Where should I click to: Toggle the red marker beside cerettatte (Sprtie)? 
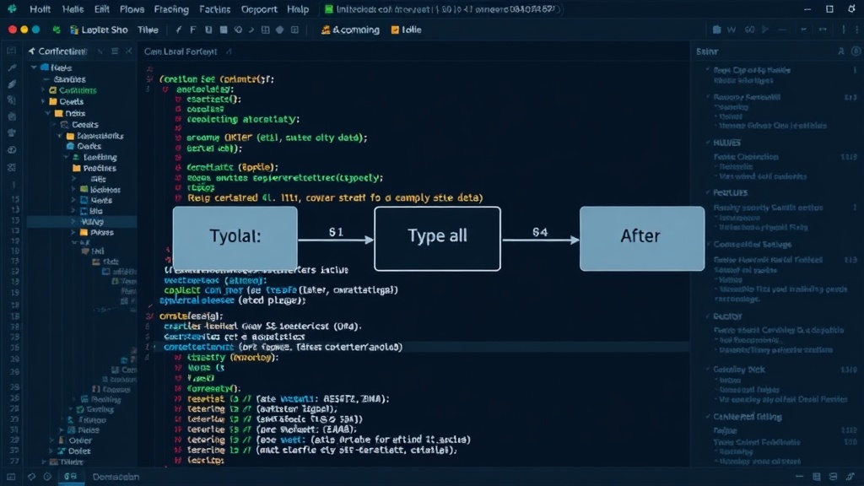click(178, 167)
